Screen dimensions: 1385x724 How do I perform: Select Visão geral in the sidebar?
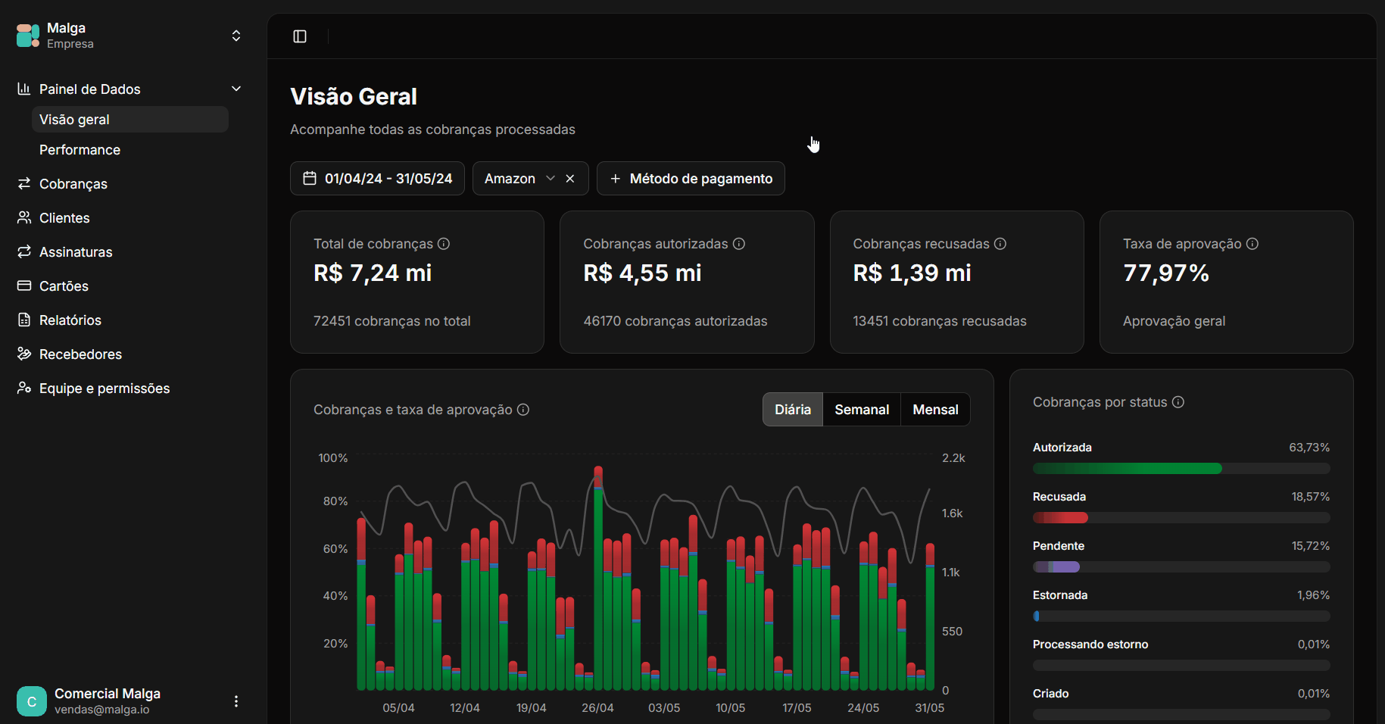[130, 119]
